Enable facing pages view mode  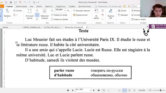[129, 90]
